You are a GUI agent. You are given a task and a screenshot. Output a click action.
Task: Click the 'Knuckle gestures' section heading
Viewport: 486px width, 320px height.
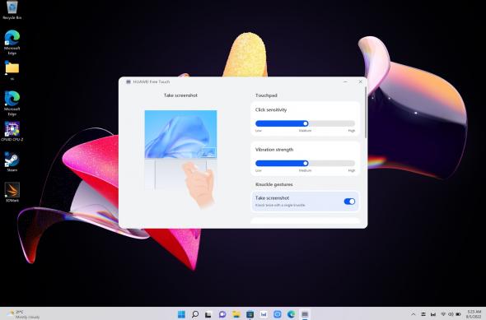tap(274, 184)
